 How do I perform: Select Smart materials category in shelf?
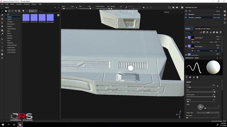point(12,45)
